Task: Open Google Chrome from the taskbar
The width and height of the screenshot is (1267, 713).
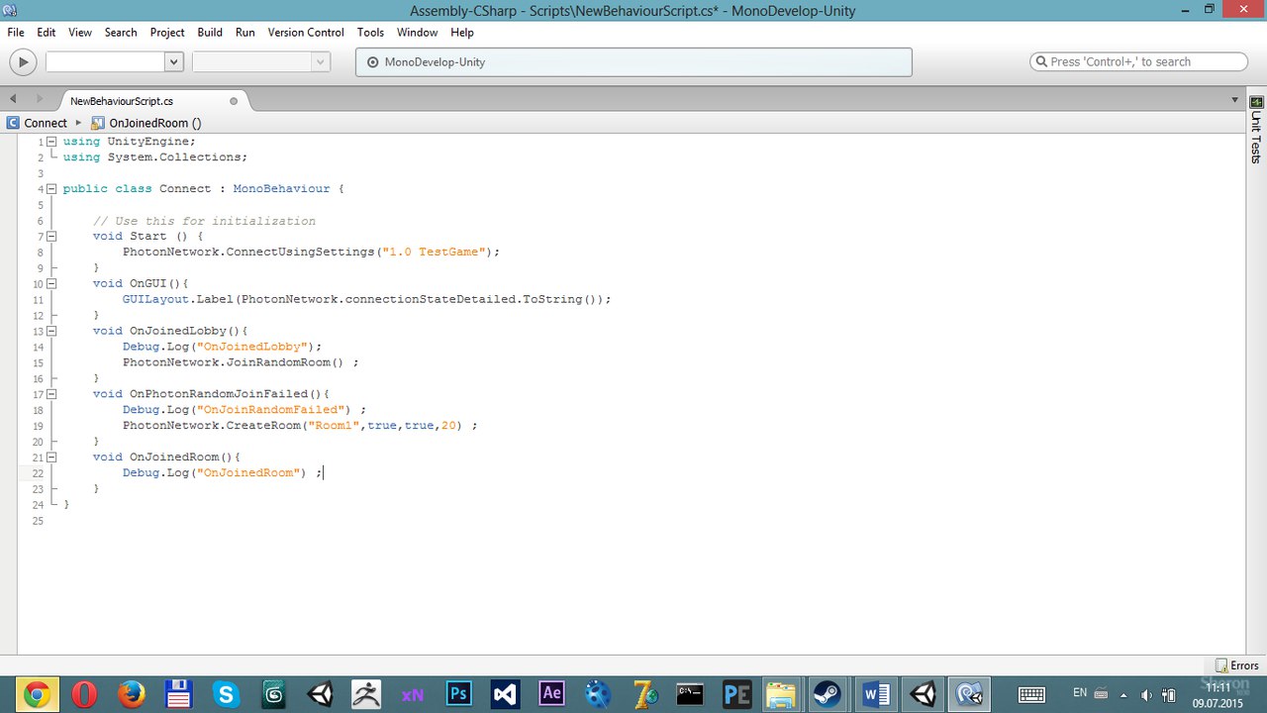Action: click(37, 694)
